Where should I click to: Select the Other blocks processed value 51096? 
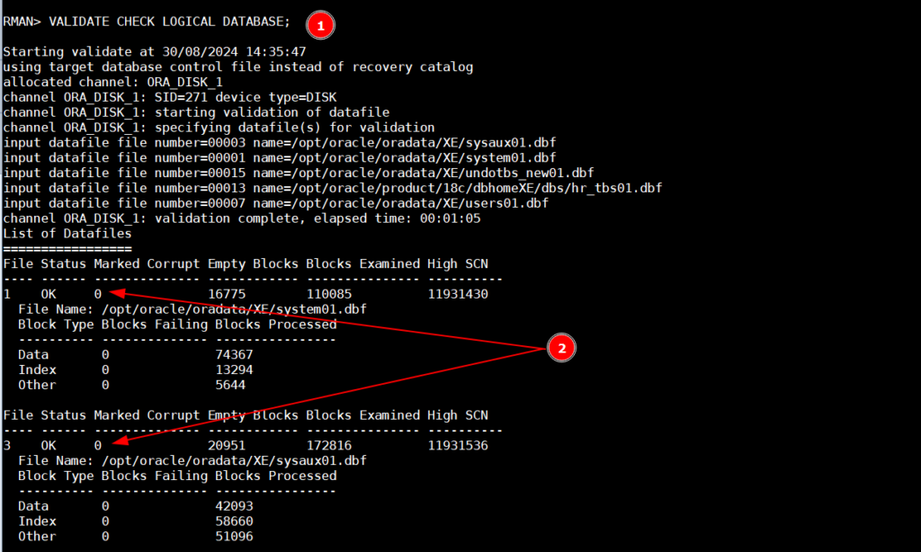234,537
